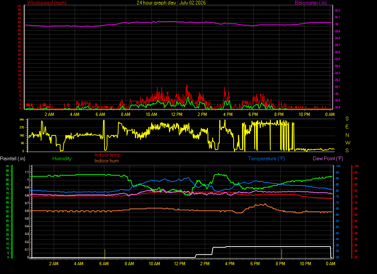Click compass letter 'E' beside wind direction chart
Viewport: 377px width, 274px height.
[x=347, y=127]
